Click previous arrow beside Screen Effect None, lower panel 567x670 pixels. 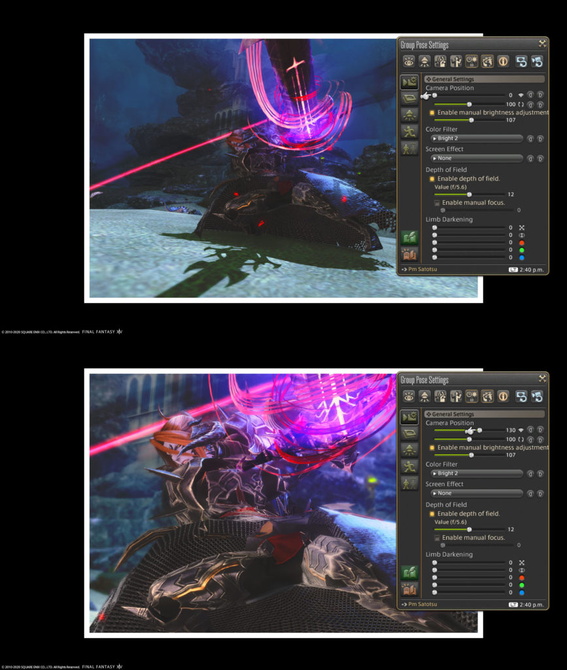coord(530,493)
